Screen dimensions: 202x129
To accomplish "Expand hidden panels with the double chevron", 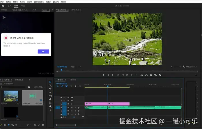I will point(53,10).
